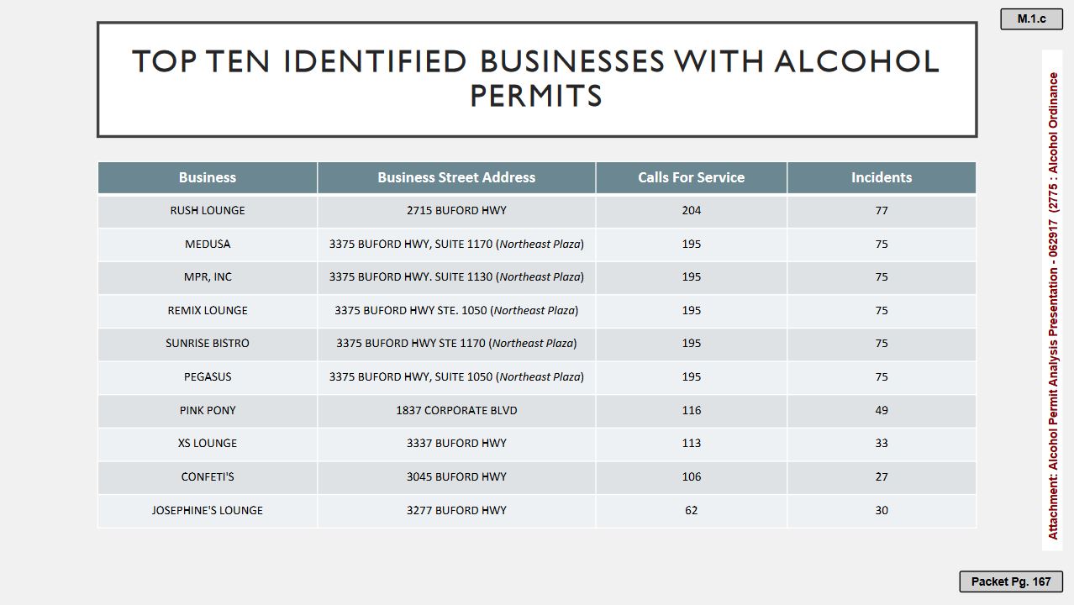
Task: Select the Business column header
Action: (x=208, y=177)
